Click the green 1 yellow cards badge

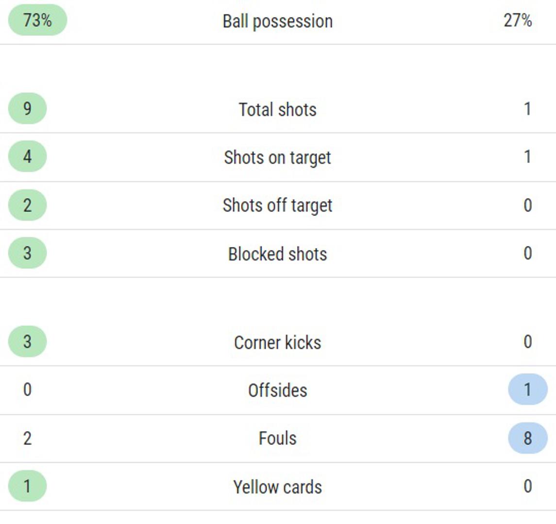click(x=27, y=486)
